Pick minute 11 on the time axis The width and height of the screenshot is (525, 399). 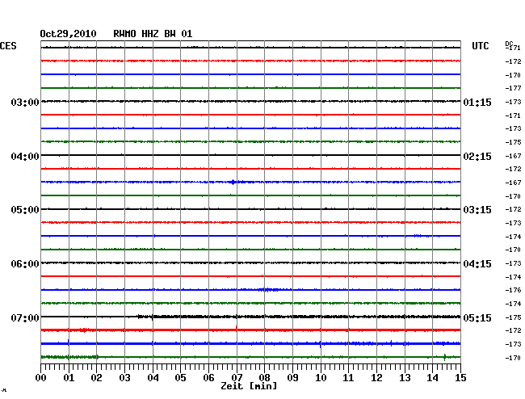pyautogui.click(x=348, y=377)
